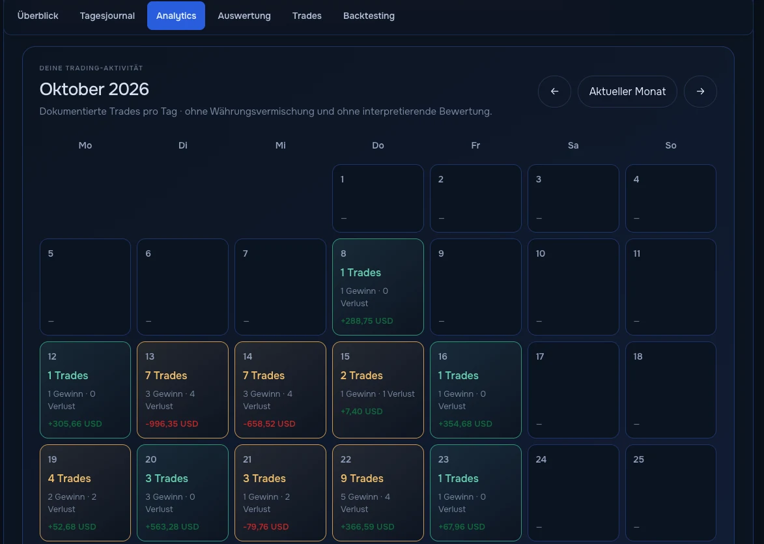Screen dimensions: 764x544
Task: Select day 11 calendar cell
Action: (671, 287)
